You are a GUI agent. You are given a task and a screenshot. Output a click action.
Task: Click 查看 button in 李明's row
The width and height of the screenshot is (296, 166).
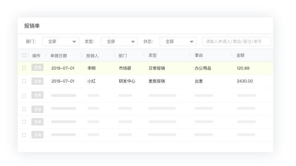click(x=37, y=67)
